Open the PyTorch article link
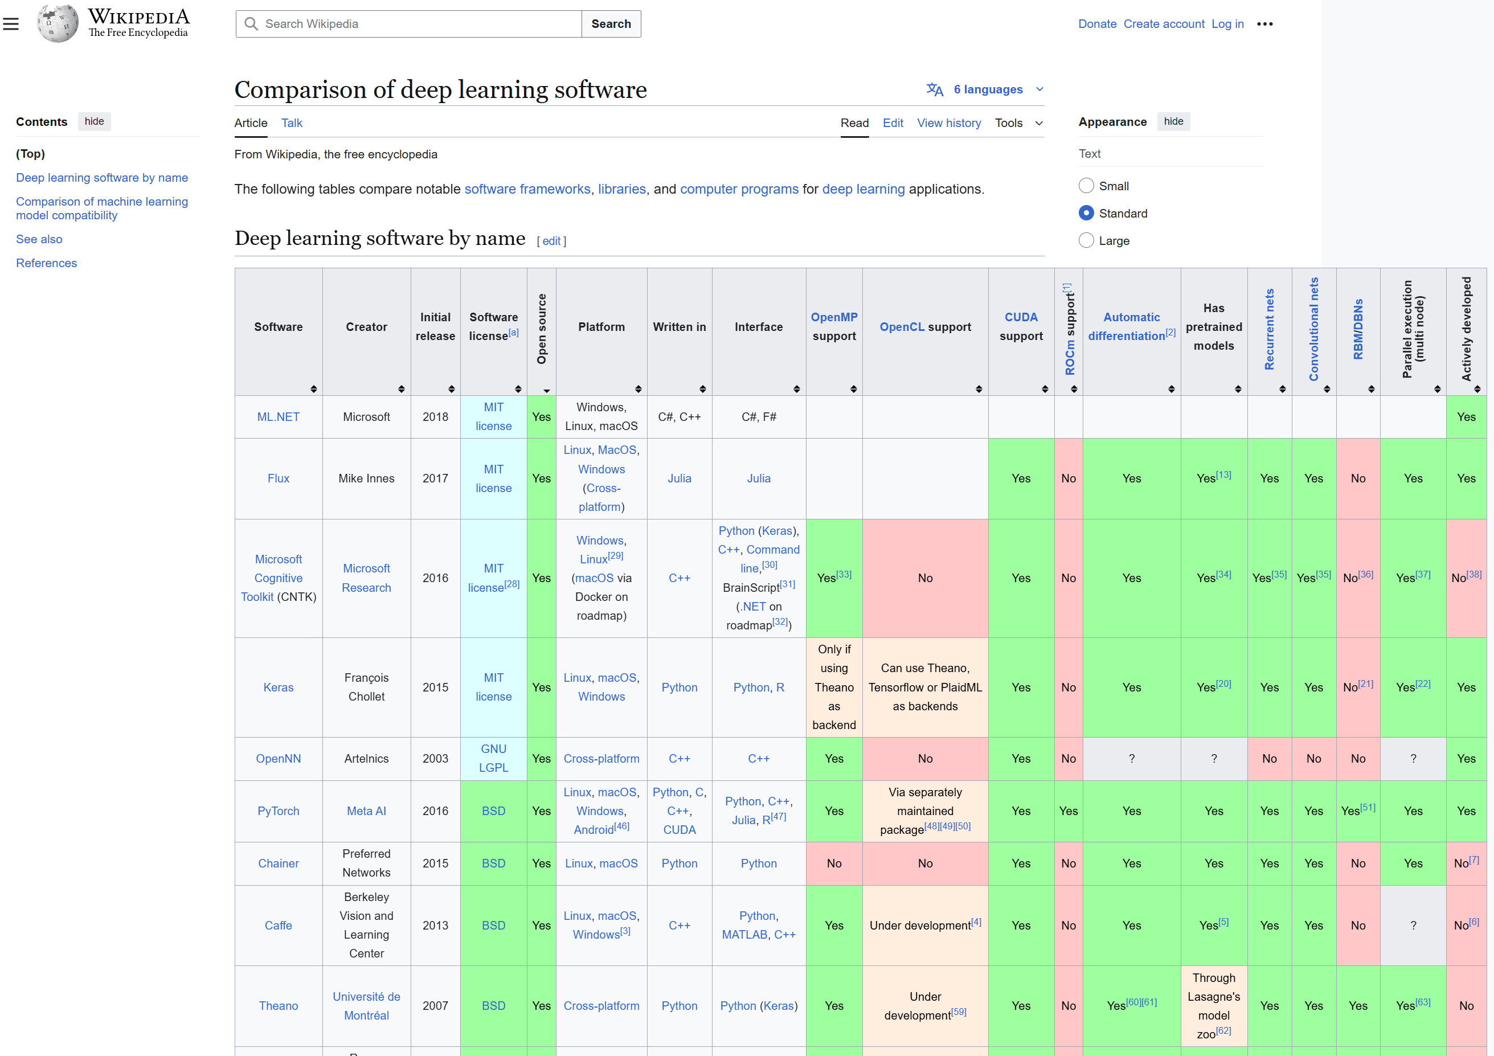 tap(278, 811)
